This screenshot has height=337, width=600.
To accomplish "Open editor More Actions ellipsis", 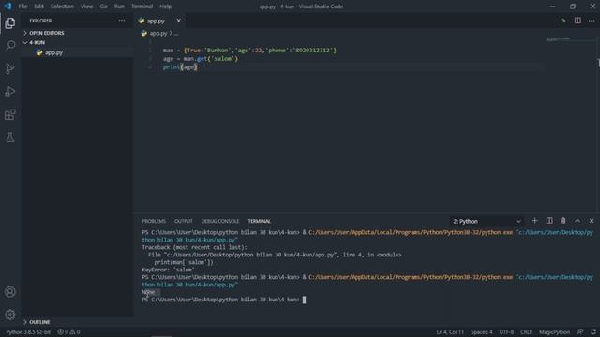I will point(592,21).
